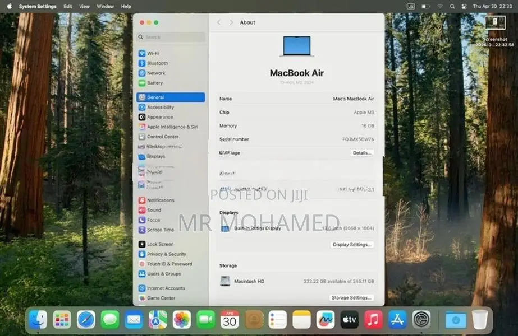
Task: Open Reminders from the Dock
Action: click(x=277, y=320)
